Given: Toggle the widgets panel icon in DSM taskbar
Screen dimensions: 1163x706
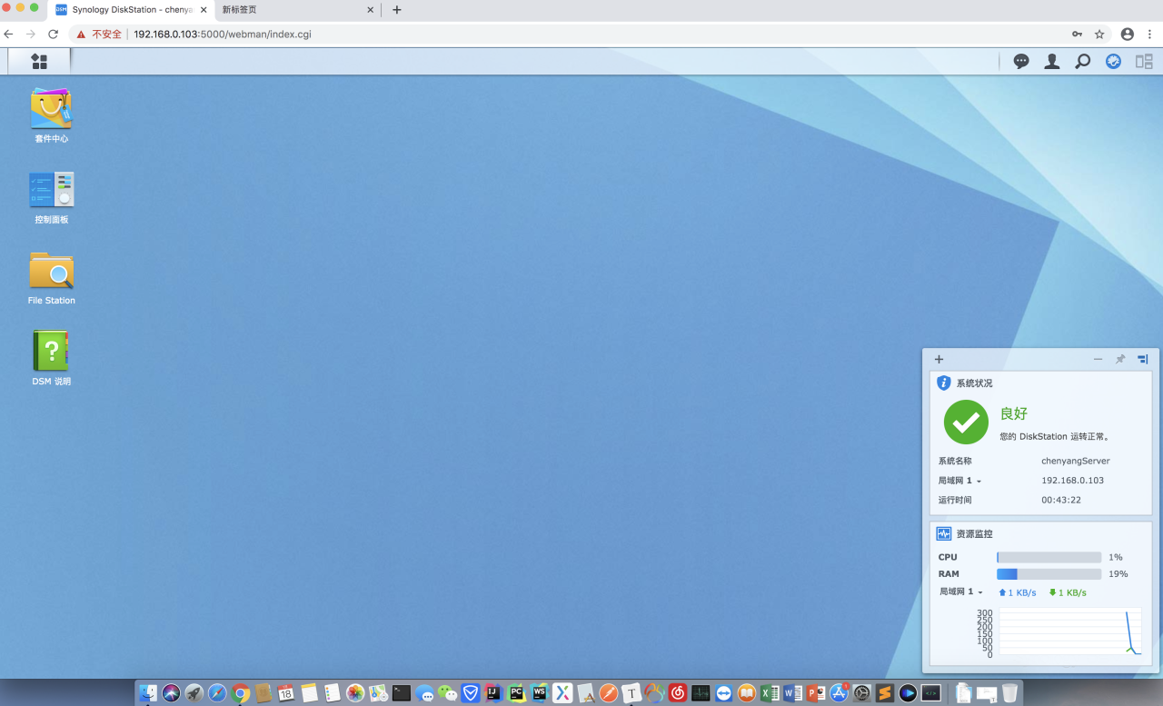Looking at the screenshot, I should tap(1143, 62).
